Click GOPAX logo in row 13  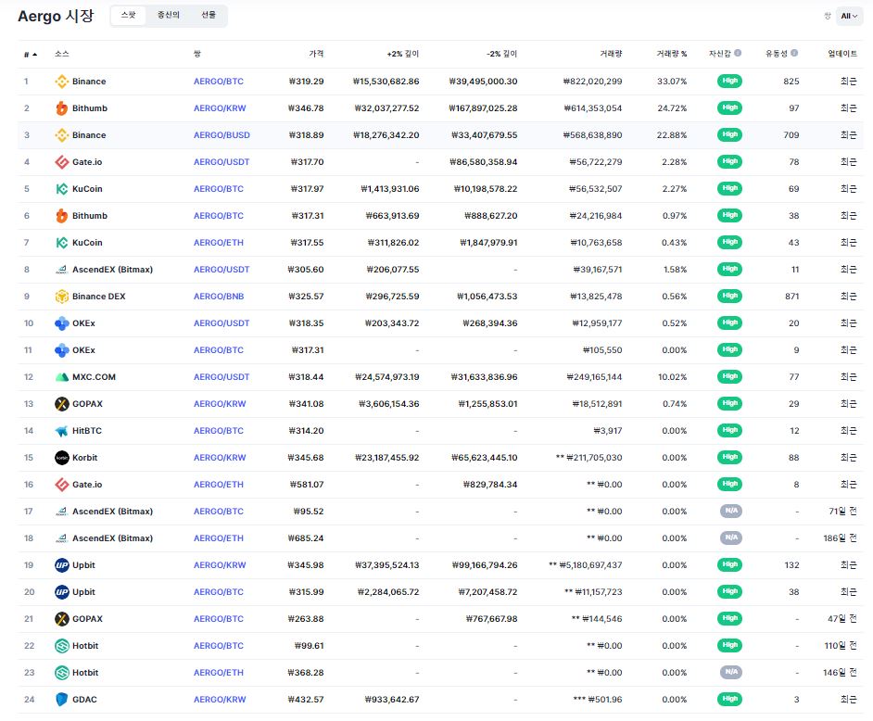62,404
